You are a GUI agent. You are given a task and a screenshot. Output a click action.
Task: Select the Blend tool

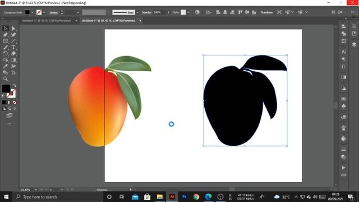[6, 72]
